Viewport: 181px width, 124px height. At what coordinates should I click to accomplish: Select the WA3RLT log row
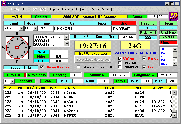pos(88,102)
